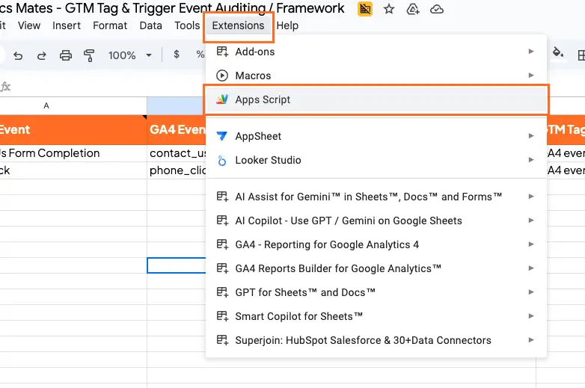The image size is (585, 388).
Task: Open Superjoin HubSpot Salesforce connectors add-on
Action: 376,340
